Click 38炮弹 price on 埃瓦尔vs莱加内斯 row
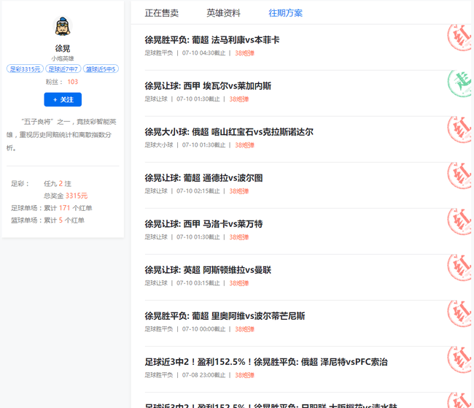Screen dimensions: 474x408 point(238,99)
